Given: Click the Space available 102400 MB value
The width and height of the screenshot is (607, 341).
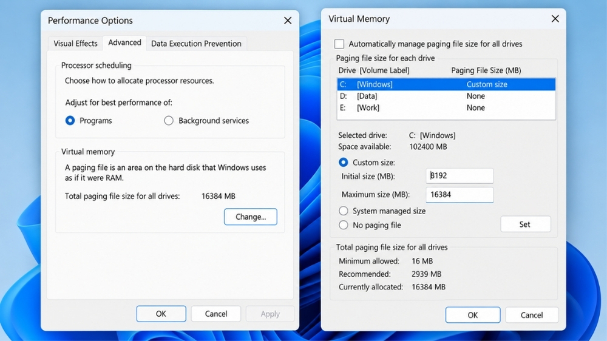Looking at the screenshot, I should [x=428, y=147].
